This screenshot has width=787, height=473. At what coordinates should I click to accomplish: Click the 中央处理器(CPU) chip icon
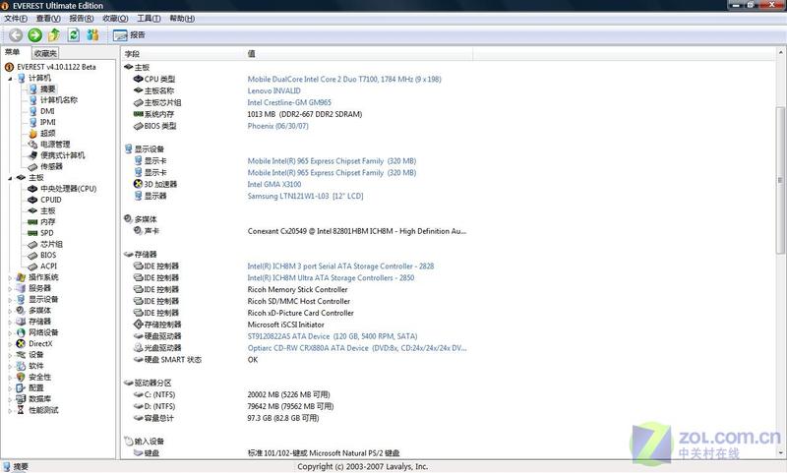tap(32, 189)
